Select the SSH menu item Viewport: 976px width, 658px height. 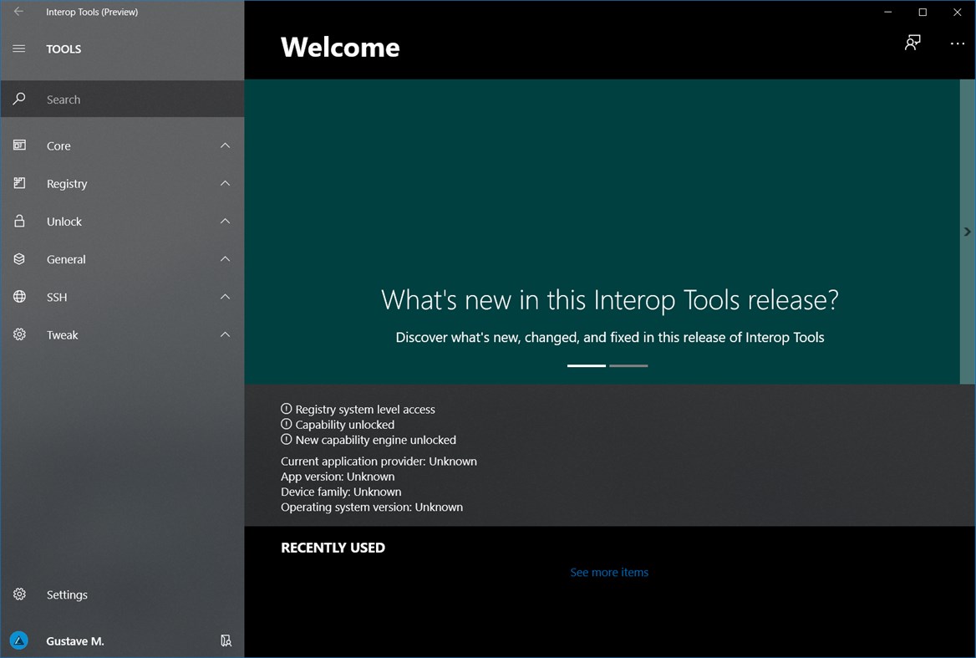122,298
